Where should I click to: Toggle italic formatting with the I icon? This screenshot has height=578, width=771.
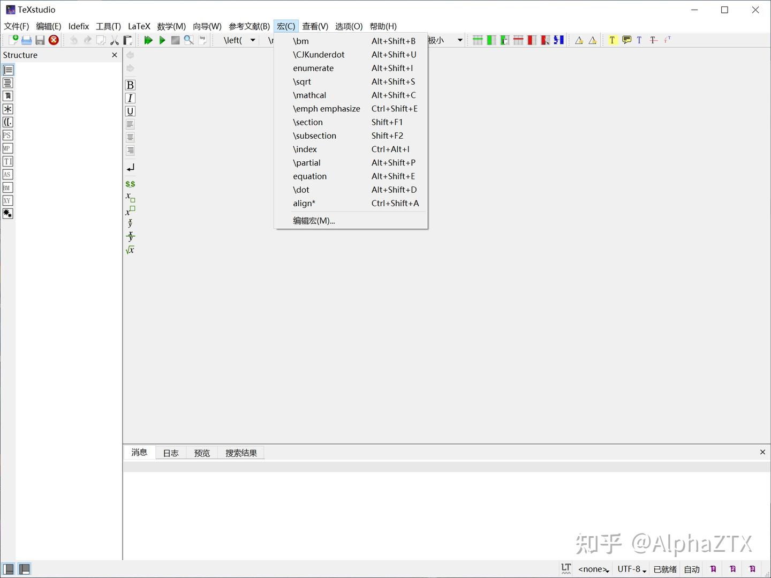[x=130, y=98]
